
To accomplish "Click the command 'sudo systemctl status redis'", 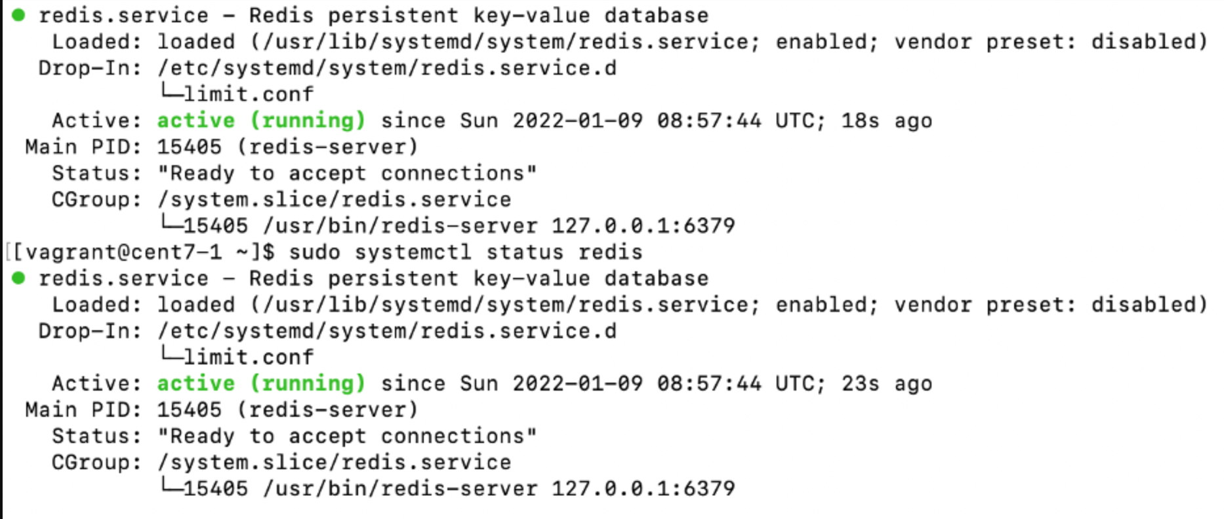I will [466, 252].
